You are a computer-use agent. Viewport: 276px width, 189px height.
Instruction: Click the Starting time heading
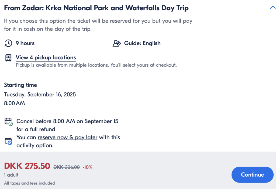point(20,85)
